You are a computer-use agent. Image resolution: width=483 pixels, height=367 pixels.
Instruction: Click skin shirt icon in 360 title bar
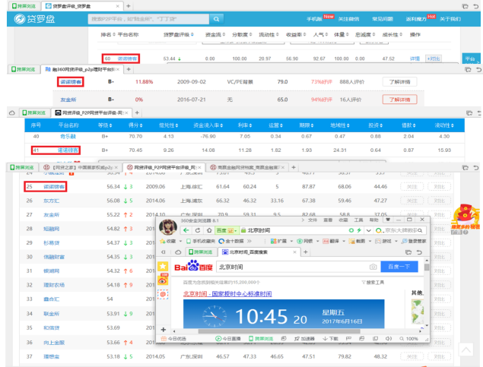pyautogui.click(x=388, y=220)
